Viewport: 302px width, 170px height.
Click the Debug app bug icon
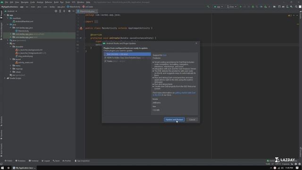tap(253, 7)
